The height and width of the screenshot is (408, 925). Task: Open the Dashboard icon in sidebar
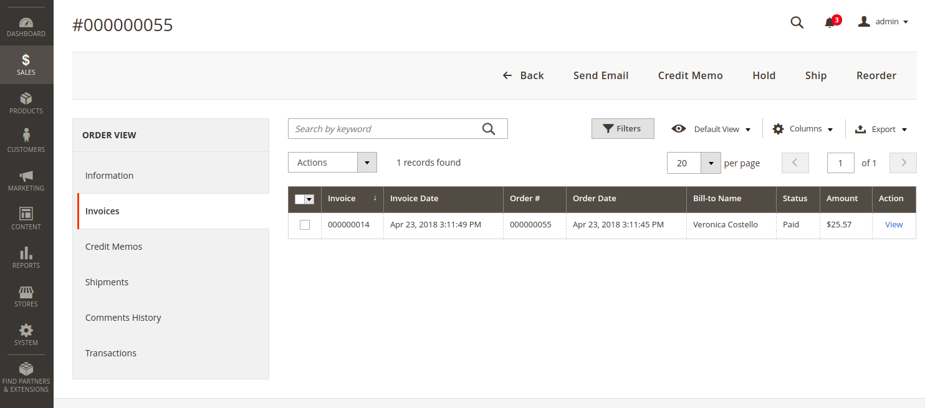click(26, 23)
